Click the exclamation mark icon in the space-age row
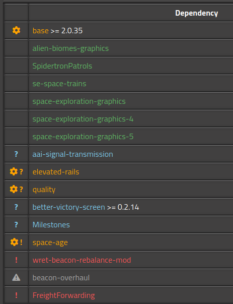Screen dimensions: 233x304 coord(21,242)
